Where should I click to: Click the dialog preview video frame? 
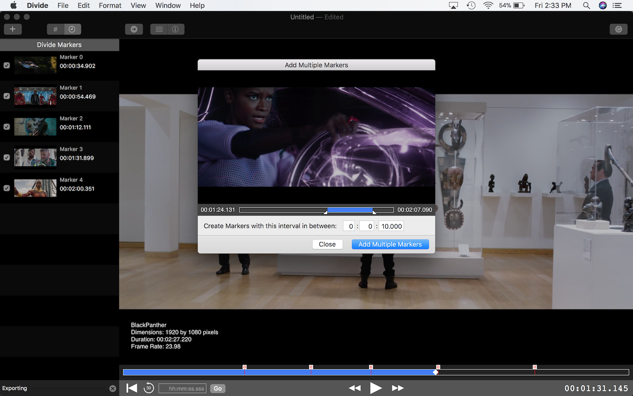(316, 137)
